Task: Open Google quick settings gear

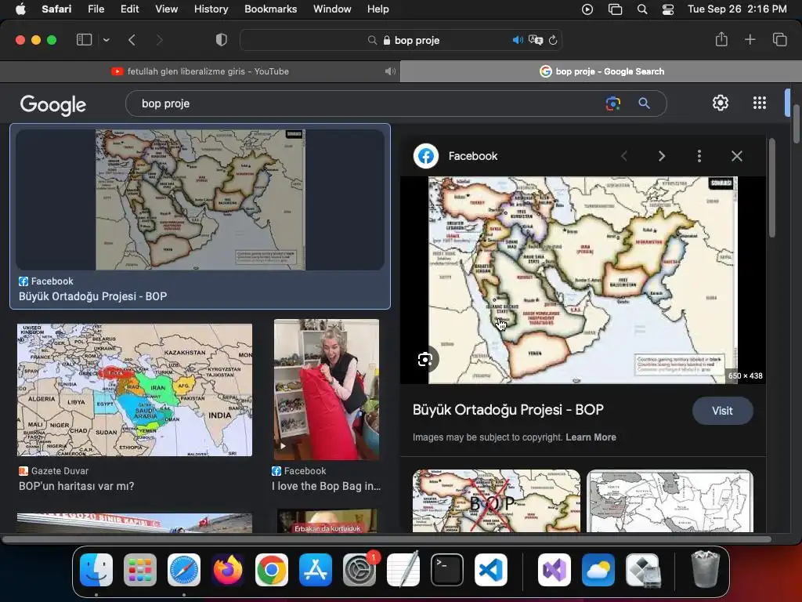Action: [721, 103]
